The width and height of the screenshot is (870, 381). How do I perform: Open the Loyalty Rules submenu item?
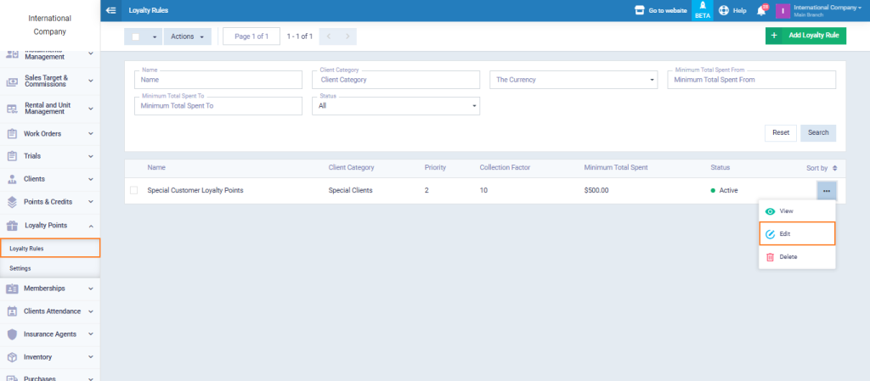(x=50, y=249)
